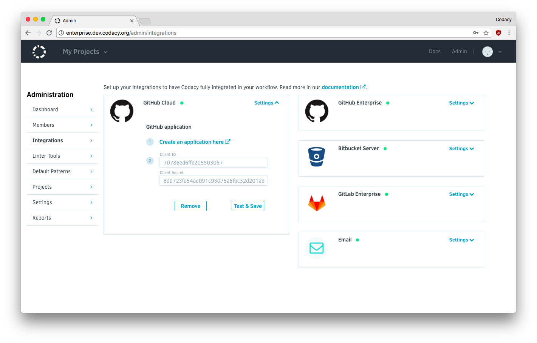Click the GitHub Enterprise octocat icon
This screenshot has height=343, width=537.
(317, 111)
